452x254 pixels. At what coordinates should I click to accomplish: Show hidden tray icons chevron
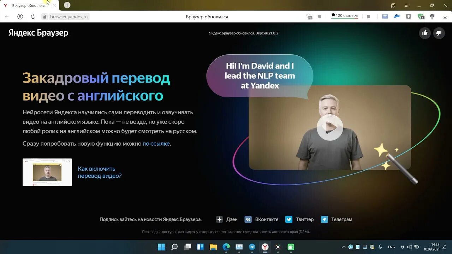click(344, 247)
